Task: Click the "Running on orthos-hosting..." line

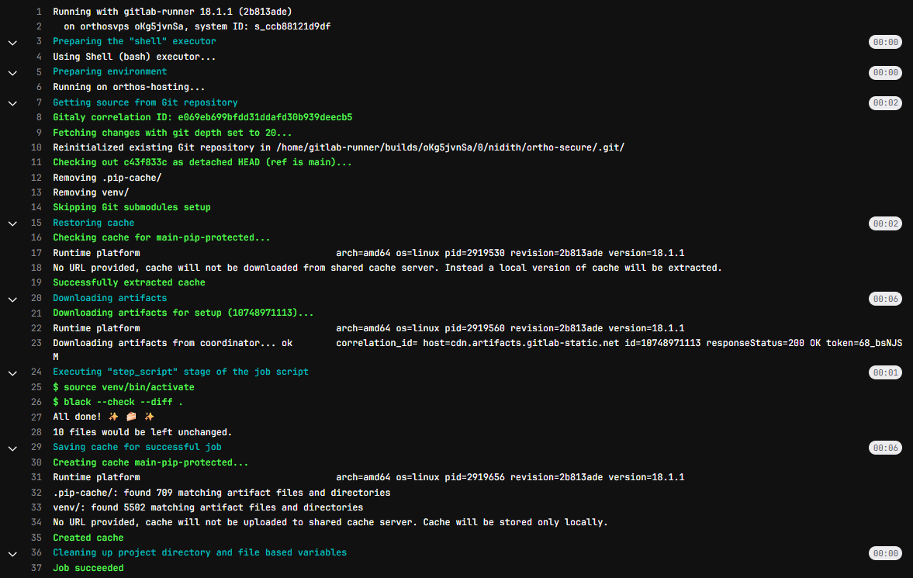Action: pyautogui.click(x=129, y=87)
